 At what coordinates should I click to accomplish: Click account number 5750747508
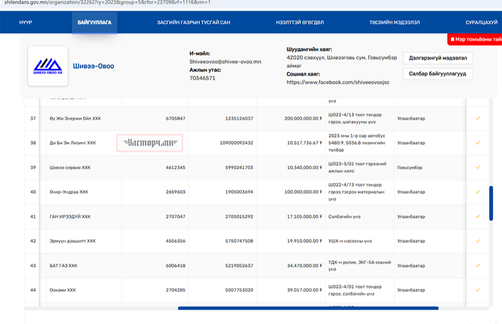point(239,241)
